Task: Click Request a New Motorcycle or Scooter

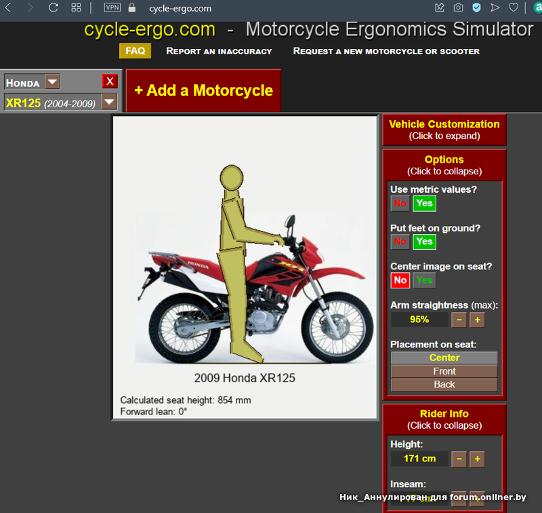Action: pos(386,51)
